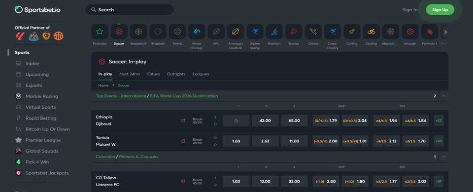This screenshot has height=192, width=473.
Task: Click the Sportsbet.io logo
Action: (x=38, y=10)
